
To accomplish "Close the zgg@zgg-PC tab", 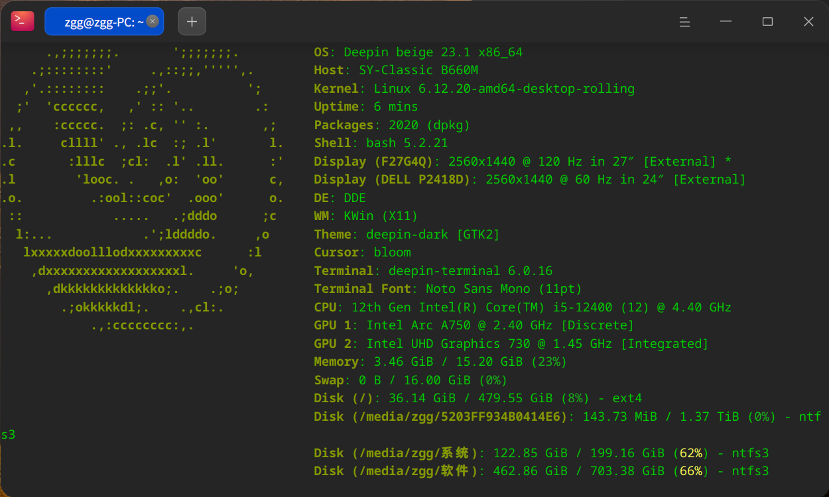I will (153, 21).
